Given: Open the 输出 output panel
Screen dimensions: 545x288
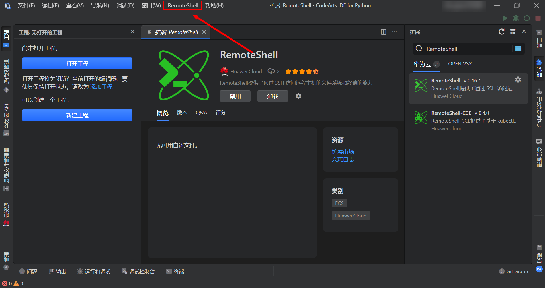Looking at the screenshot, I should pos(57,271).
